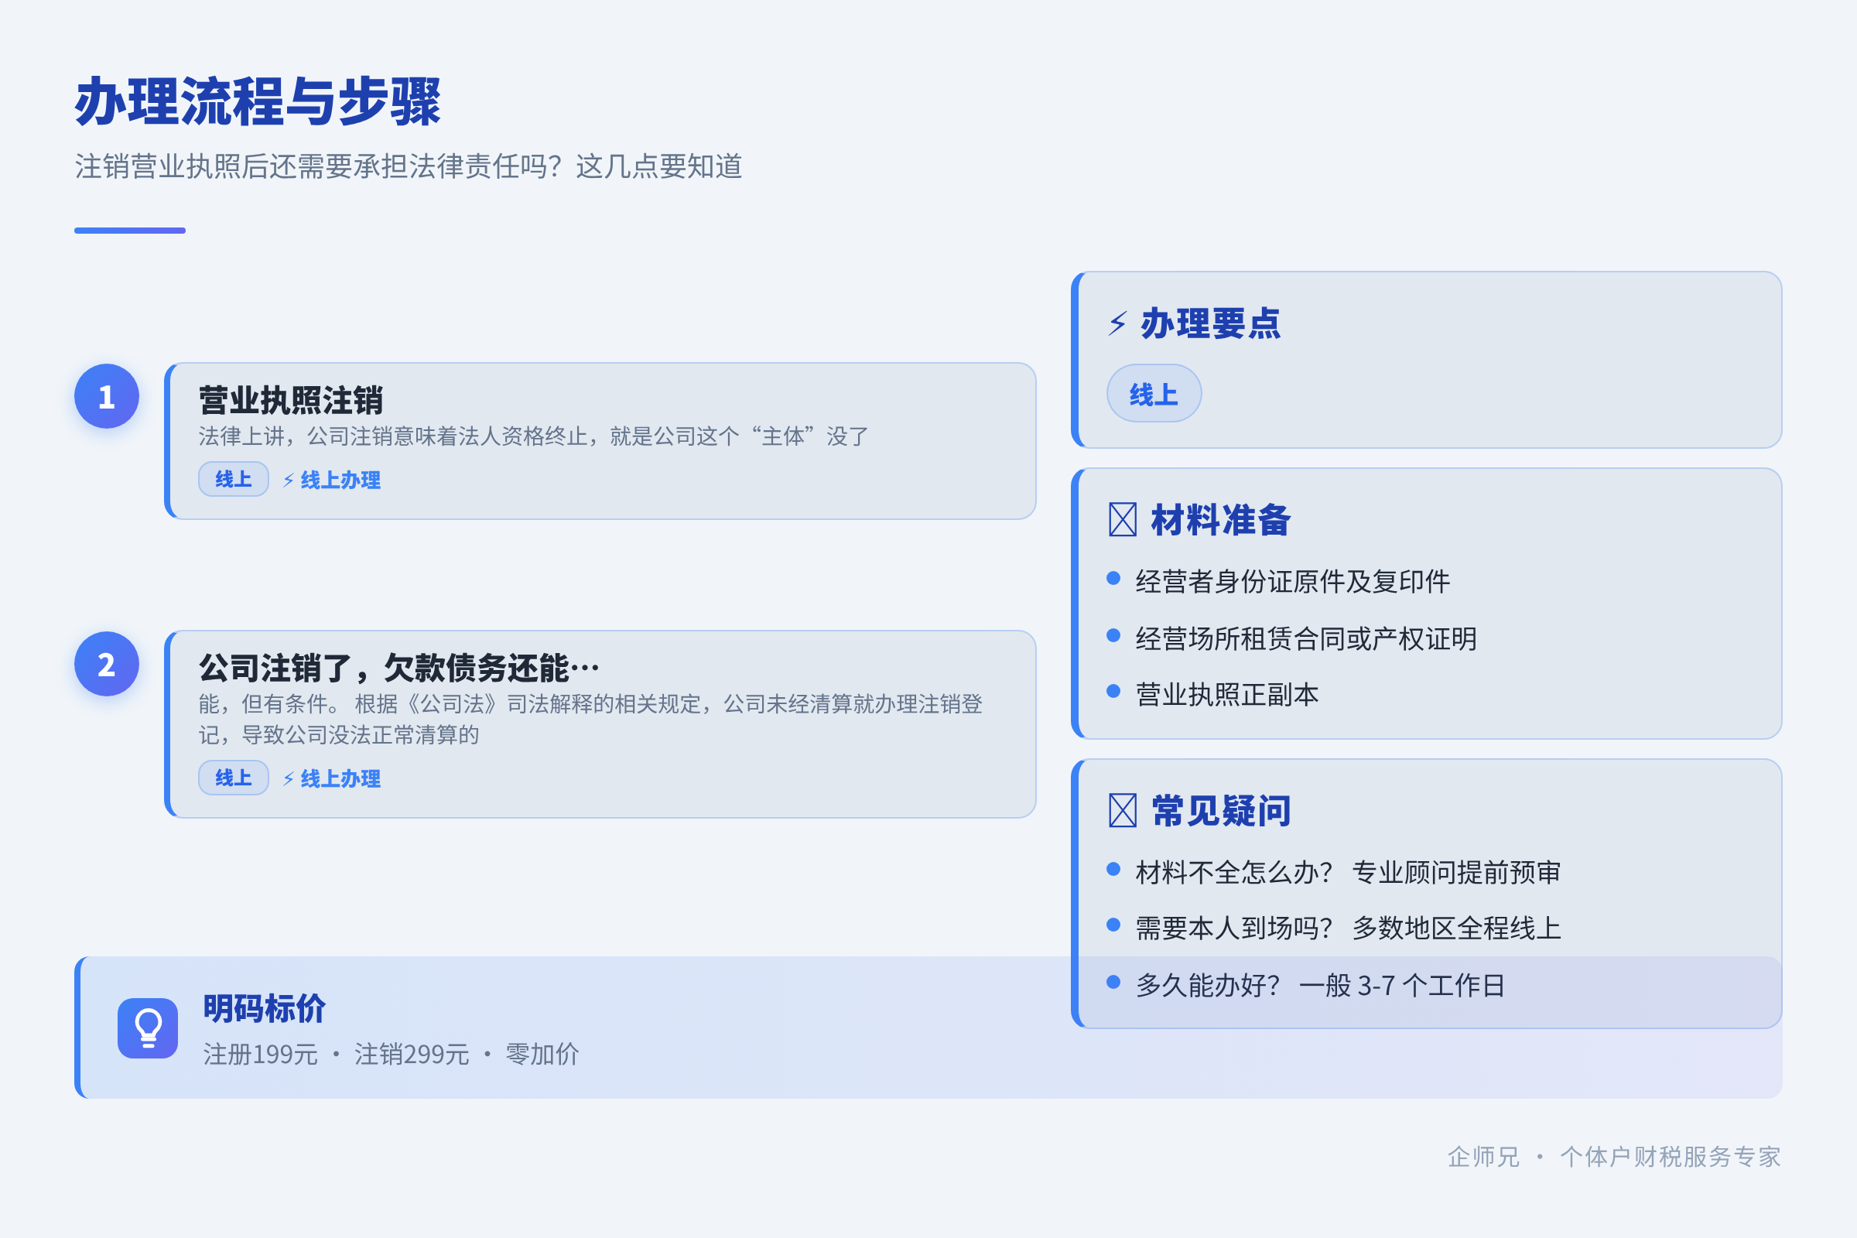Click the 办理要点 section heading

coord(1210,323)
